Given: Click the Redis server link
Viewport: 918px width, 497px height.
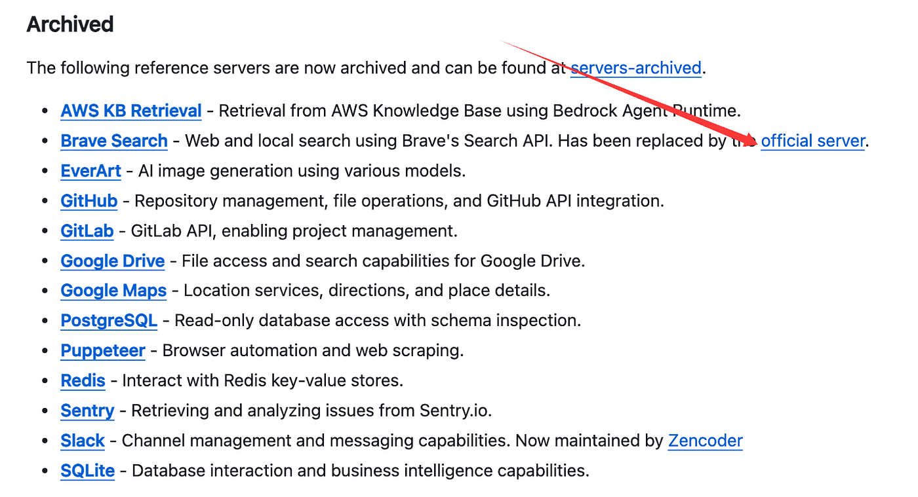Looking at the screenshot, I should point(83,380).
